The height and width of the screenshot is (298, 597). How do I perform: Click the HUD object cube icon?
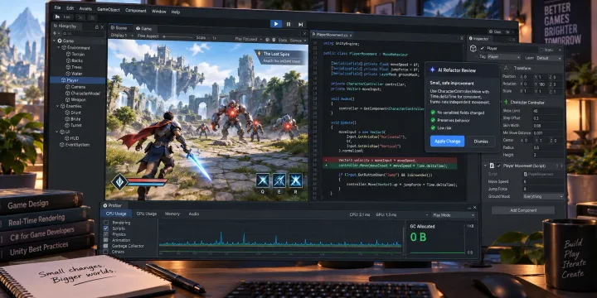(68, 138)
